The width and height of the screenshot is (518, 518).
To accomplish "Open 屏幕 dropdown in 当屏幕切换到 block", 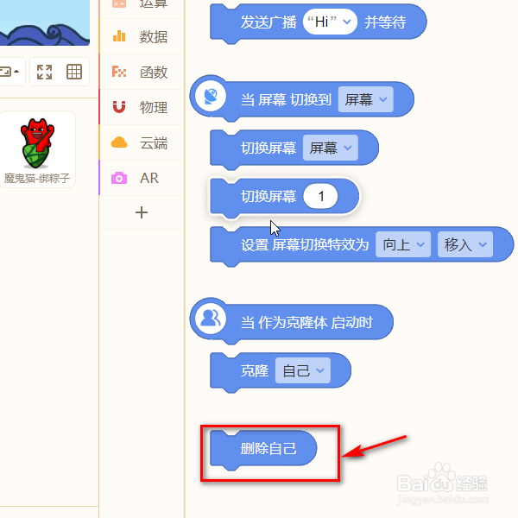I will click(x=366, y=99).
